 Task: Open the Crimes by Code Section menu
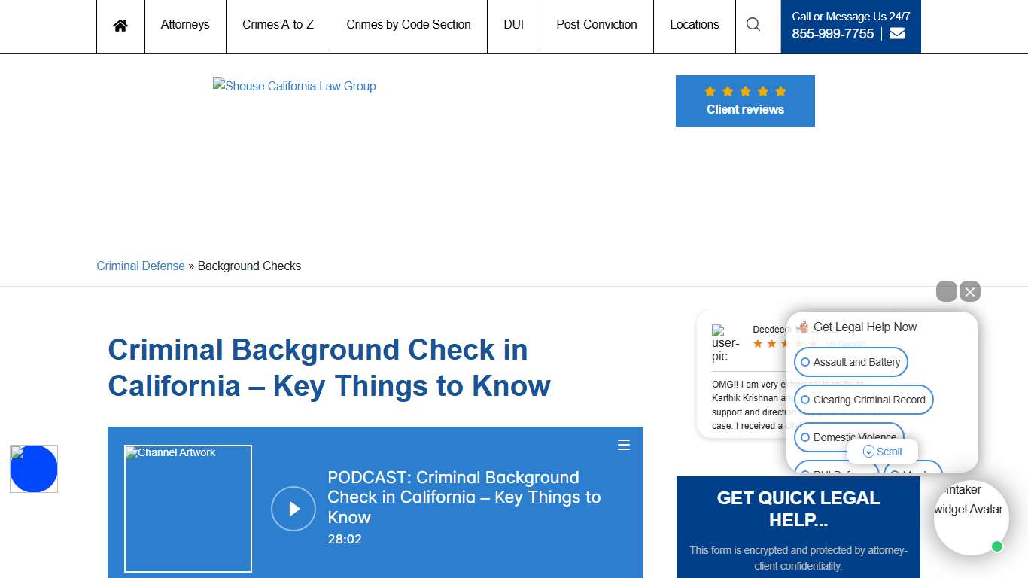408,24
